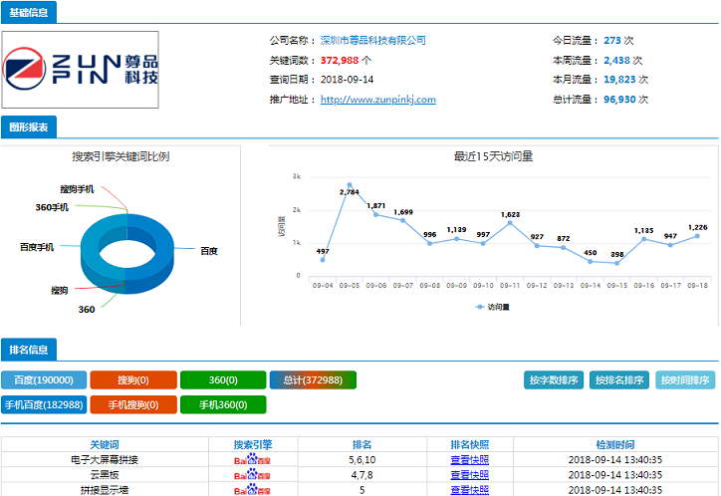721x496 pixels.
Task: Open 查看快照 for 云黑板
Action: [x=469, y=475]
